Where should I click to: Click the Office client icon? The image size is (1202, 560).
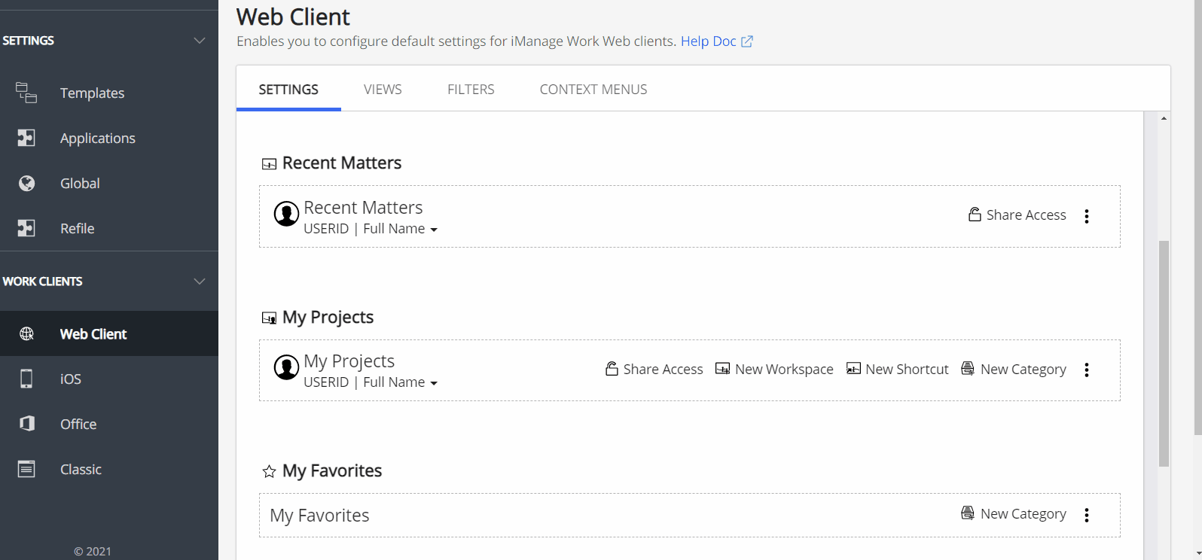26,424
